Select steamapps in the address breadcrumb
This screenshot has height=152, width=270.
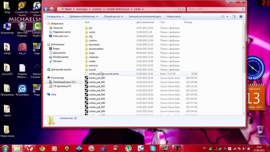click(x=82, y=9)
